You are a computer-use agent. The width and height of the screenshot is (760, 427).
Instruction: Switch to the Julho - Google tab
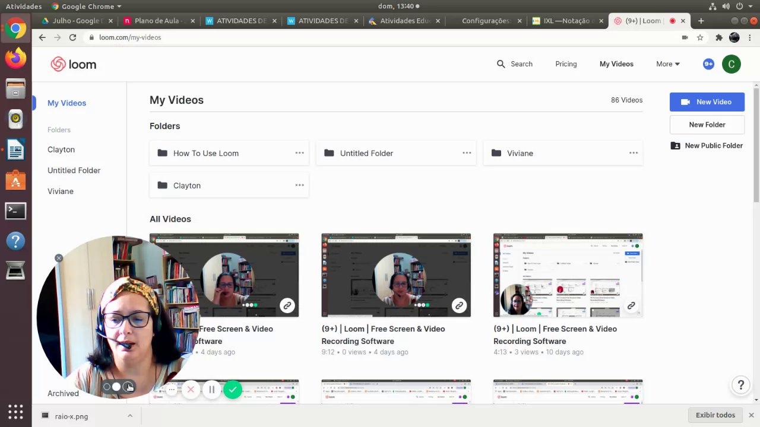(x=76, y=21)
